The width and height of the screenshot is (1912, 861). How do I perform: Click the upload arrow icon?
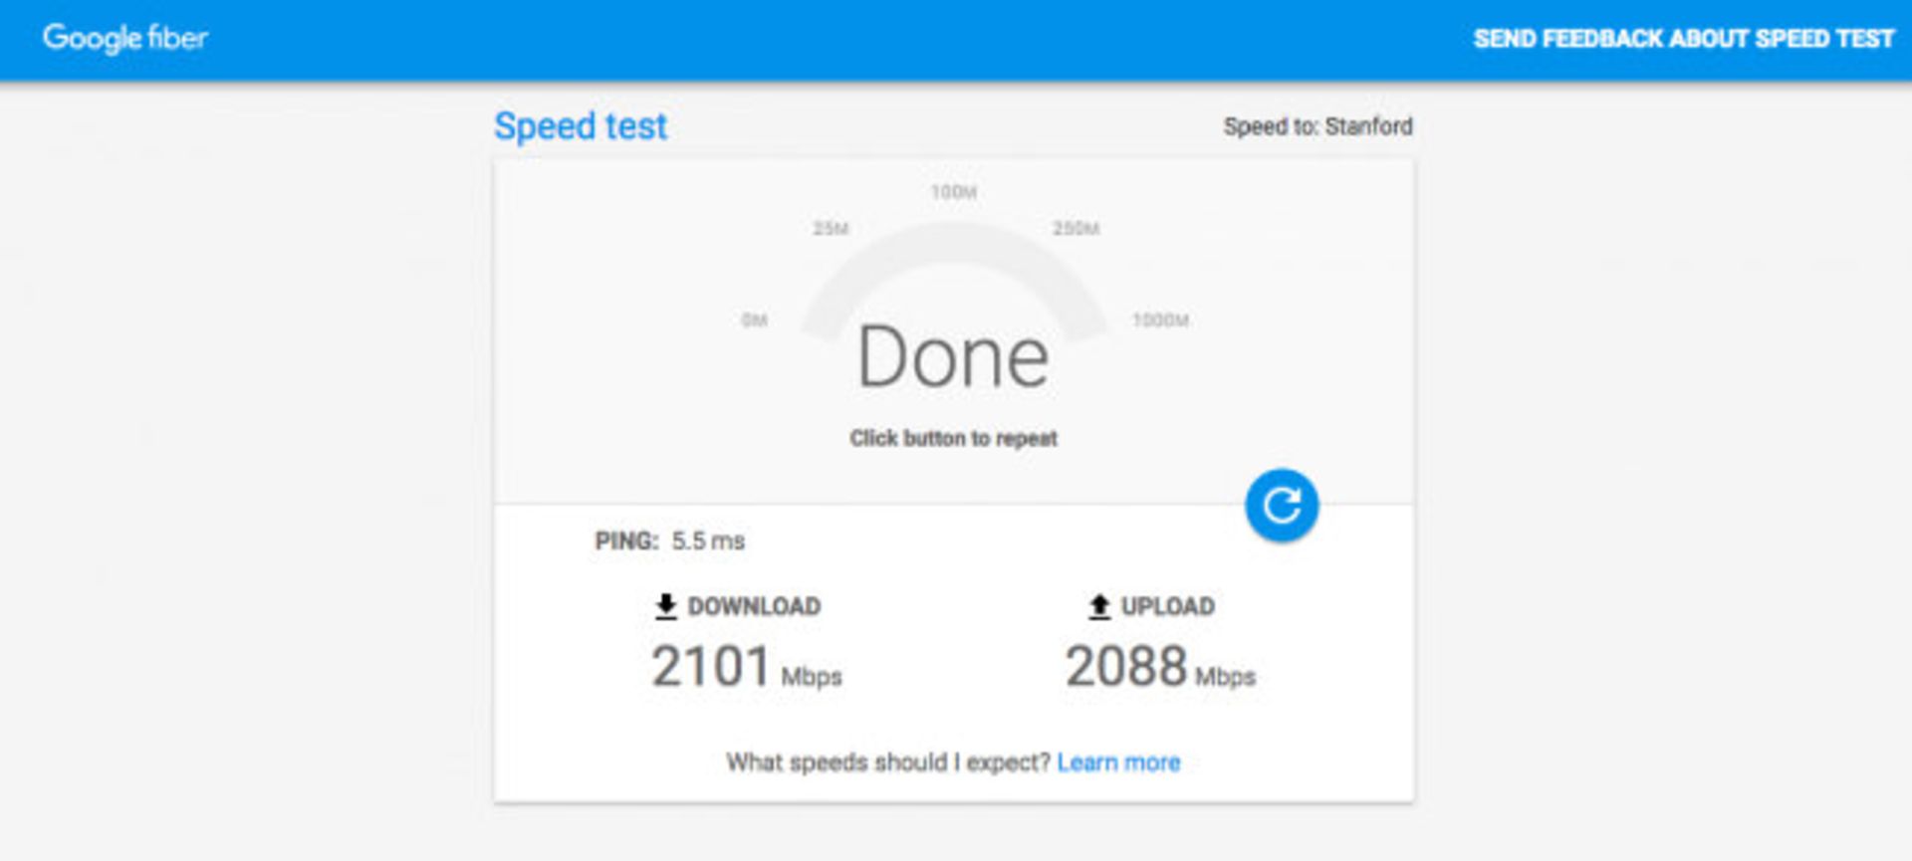[x=1099, y=606]
